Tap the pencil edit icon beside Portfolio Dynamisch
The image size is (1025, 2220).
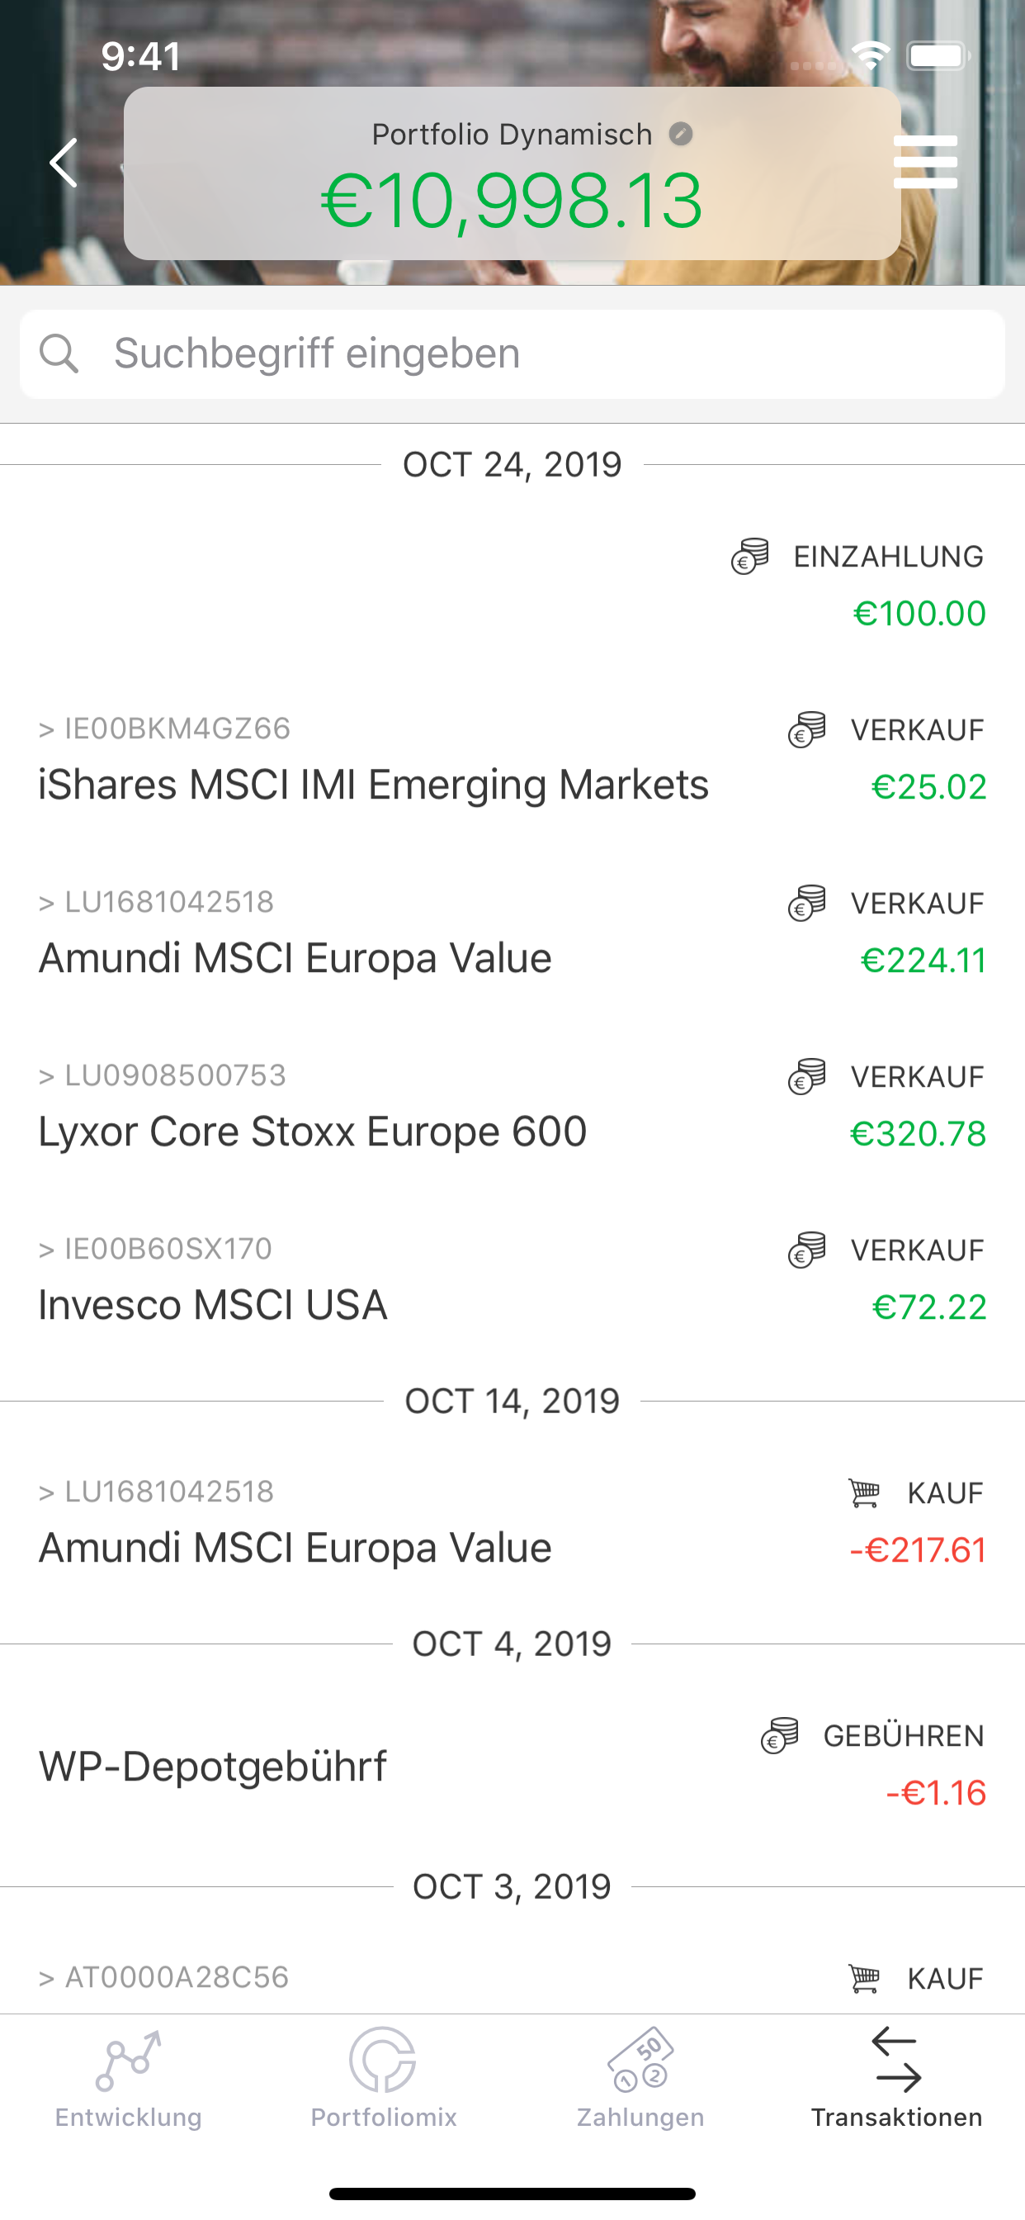pos(681,135)
